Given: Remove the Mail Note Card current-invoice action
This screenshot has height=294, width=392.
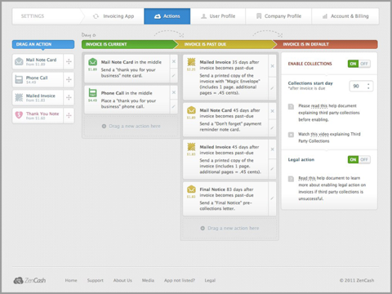Looking at the screenshot, I should [174, 62].
